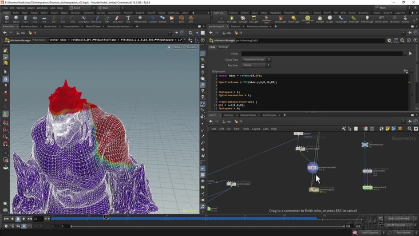Open the parameter gear settings icon
The height and width of the screenshot is (236, 419).
click(x=389, y=40)
